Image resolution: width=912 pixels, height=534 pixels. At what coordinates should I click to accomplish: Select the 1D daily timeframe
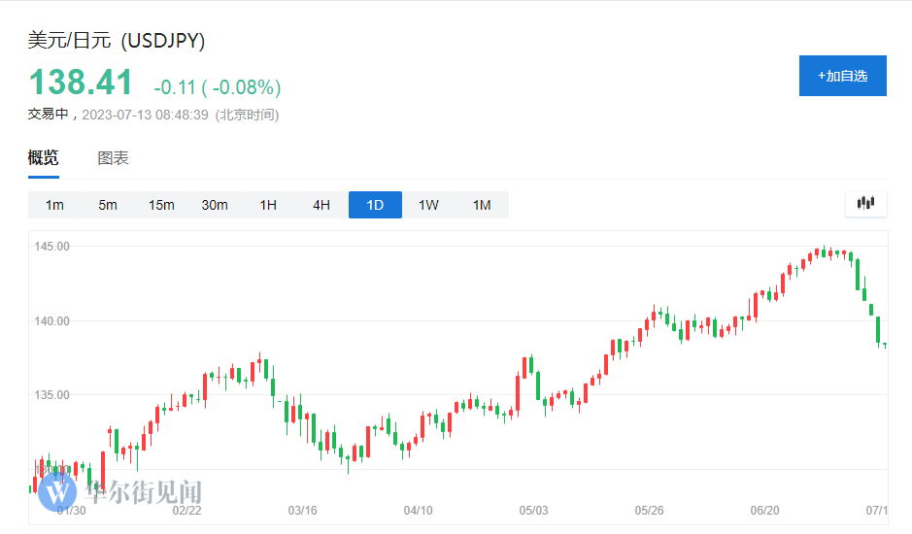click(x=375, y=205)
